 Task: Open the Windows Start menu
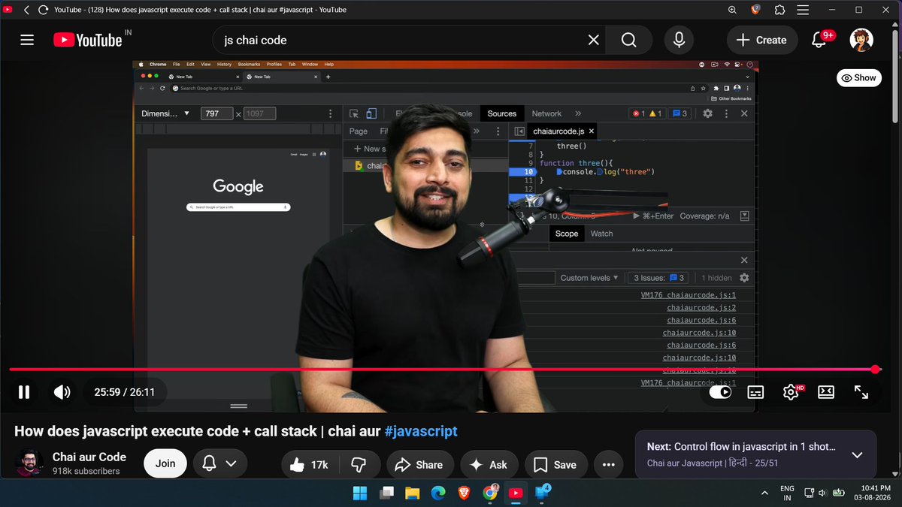[x=361, y=493]
